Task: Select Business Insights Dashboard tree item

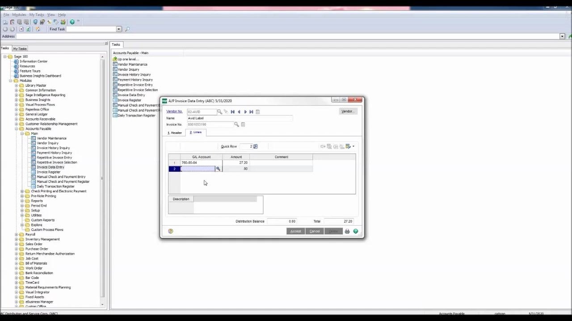Action: coord(40,76)
